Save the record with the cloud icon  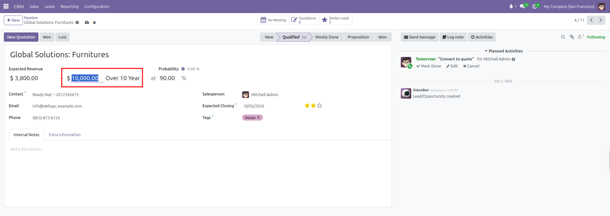(87, 23)
